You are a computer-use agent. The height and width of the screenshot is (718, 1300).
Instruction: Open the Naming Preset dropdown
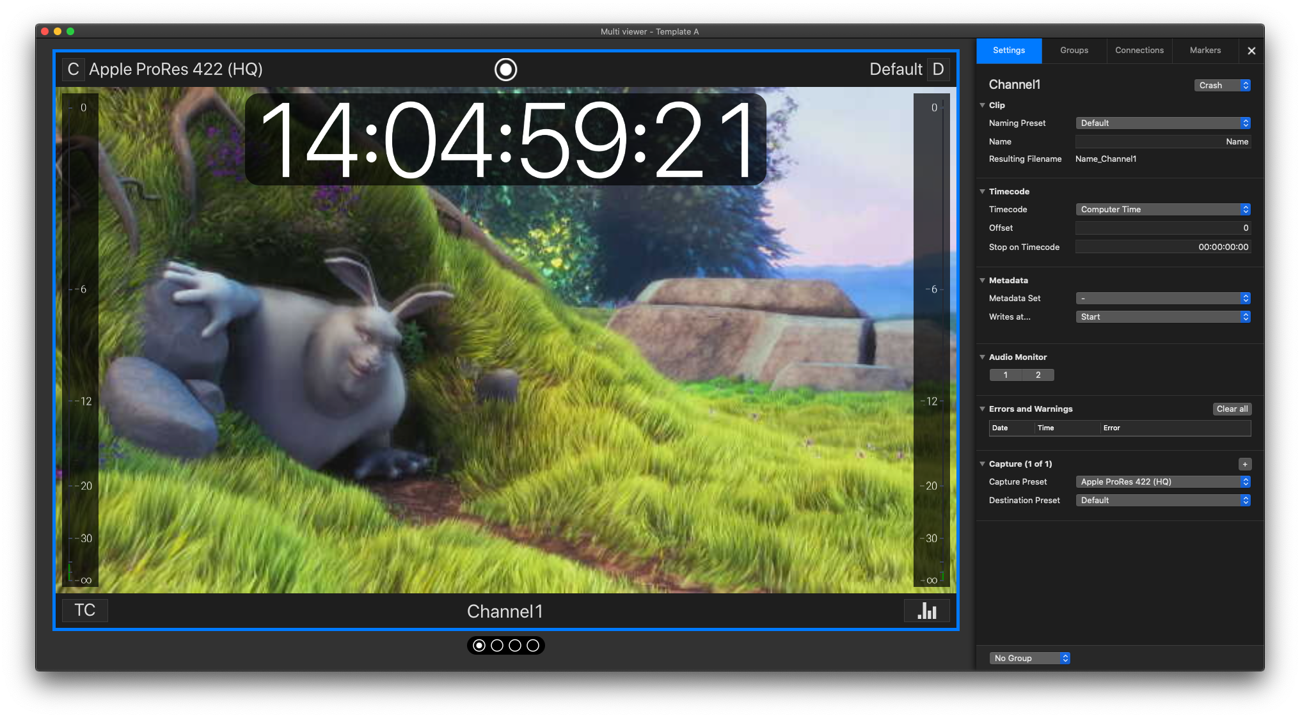[1162, 123]
